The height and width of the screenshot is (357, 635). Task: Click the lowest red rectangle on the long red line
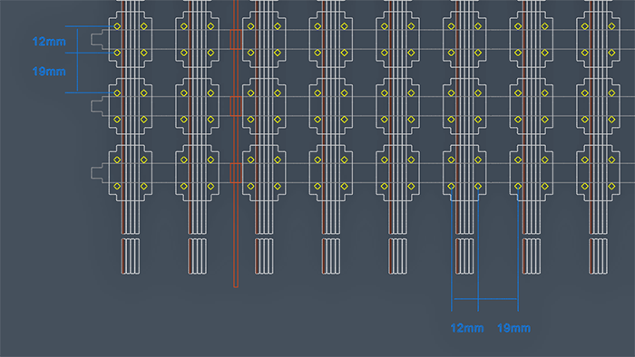click(x=236, y=173)
